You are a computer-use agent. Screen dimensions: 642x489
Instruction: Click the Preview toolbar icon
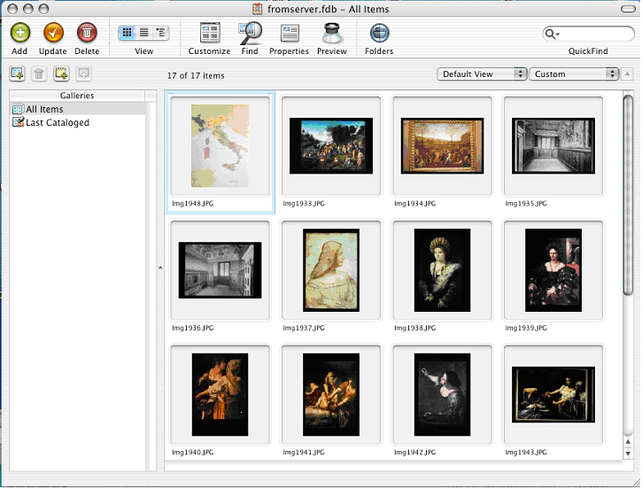tap(332, 34)
